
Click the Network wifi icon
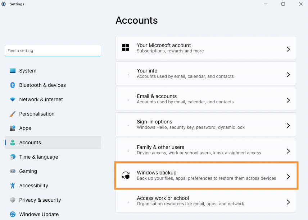13,99
